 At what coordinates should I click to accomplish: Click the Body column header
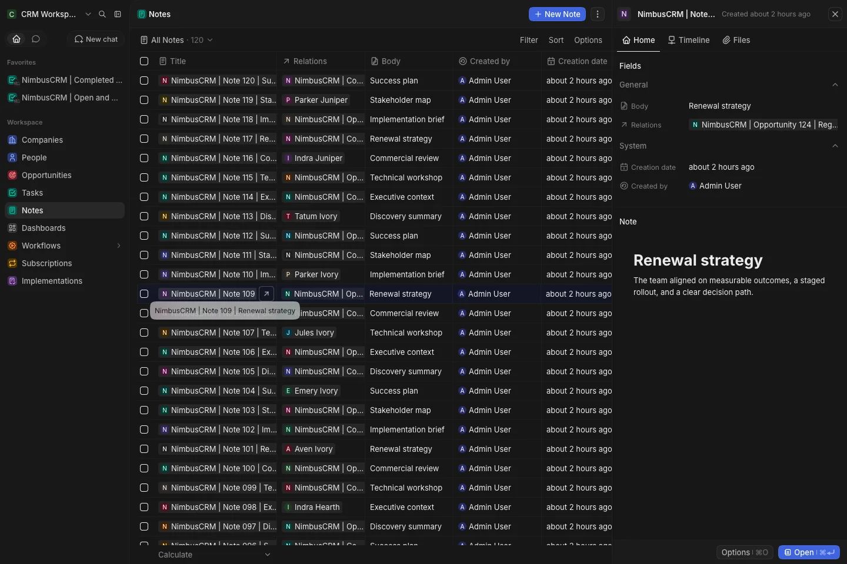(409, 61)
